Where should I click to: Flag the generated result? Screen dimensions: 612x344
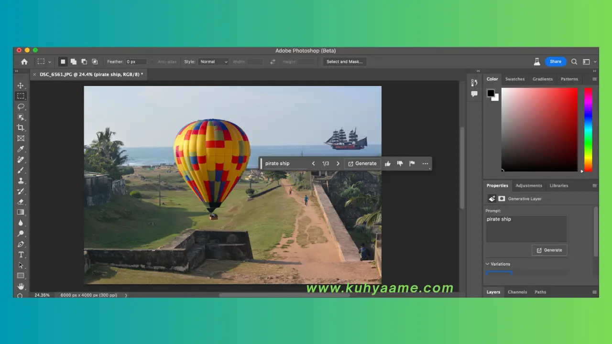tap(412, 163)
